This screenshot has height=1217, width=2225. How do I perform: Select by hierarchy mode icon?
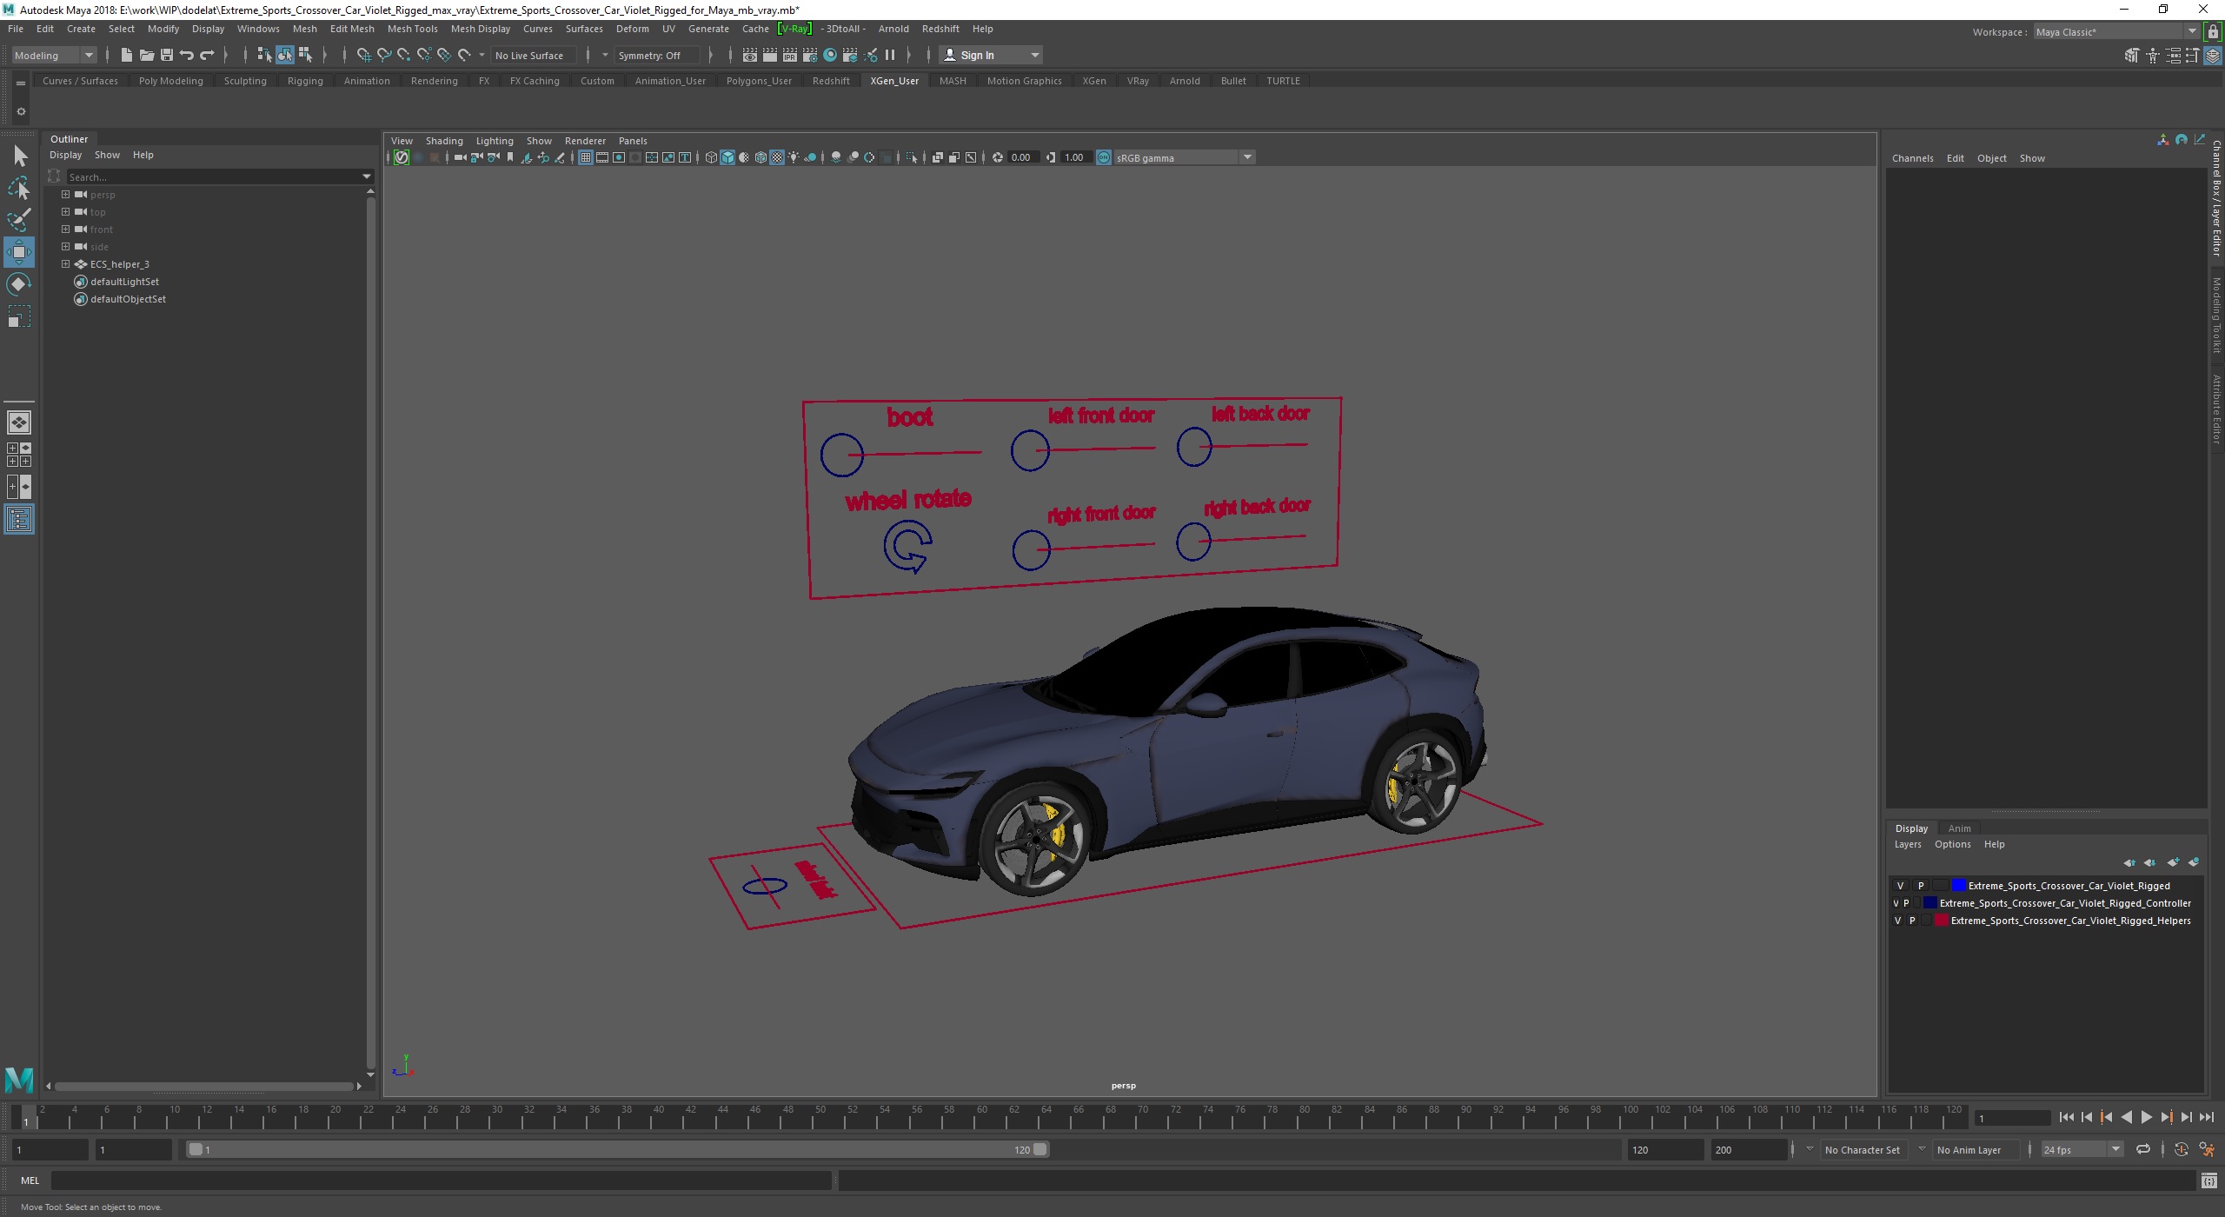point(264,55)
